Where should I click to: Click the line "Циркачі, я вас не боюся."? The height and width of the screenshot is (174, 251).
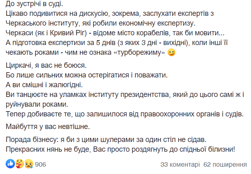click(x=47, y=65)
